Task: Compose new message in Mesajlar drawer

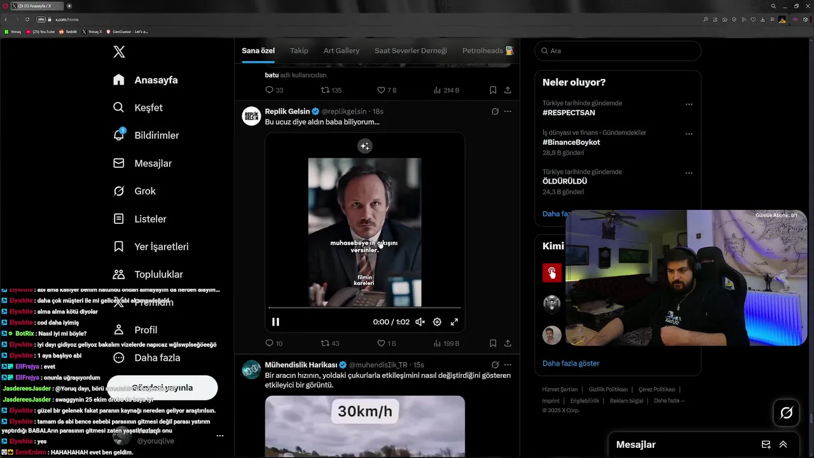Action: point(766,445)
